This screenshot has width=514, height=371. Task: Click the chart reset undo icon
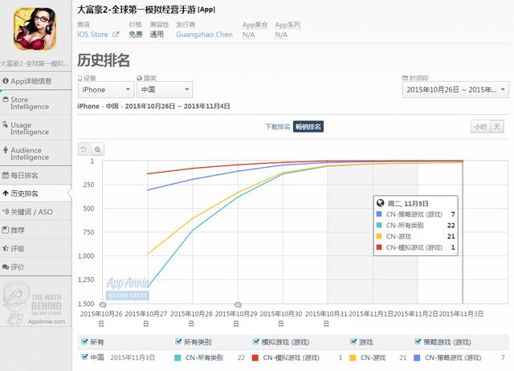pyautogui.click(x=84, y=149)
